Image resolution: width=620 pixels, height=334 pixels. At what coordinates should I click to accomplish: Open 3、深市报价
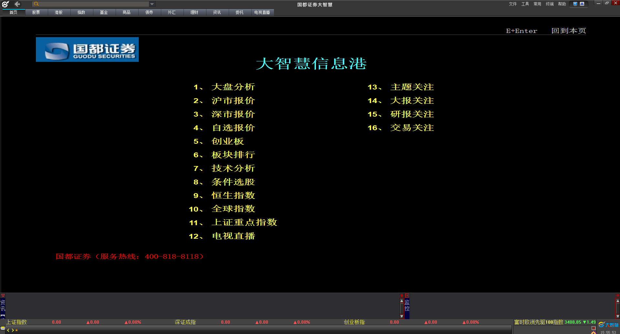click(x=224, y=114)
